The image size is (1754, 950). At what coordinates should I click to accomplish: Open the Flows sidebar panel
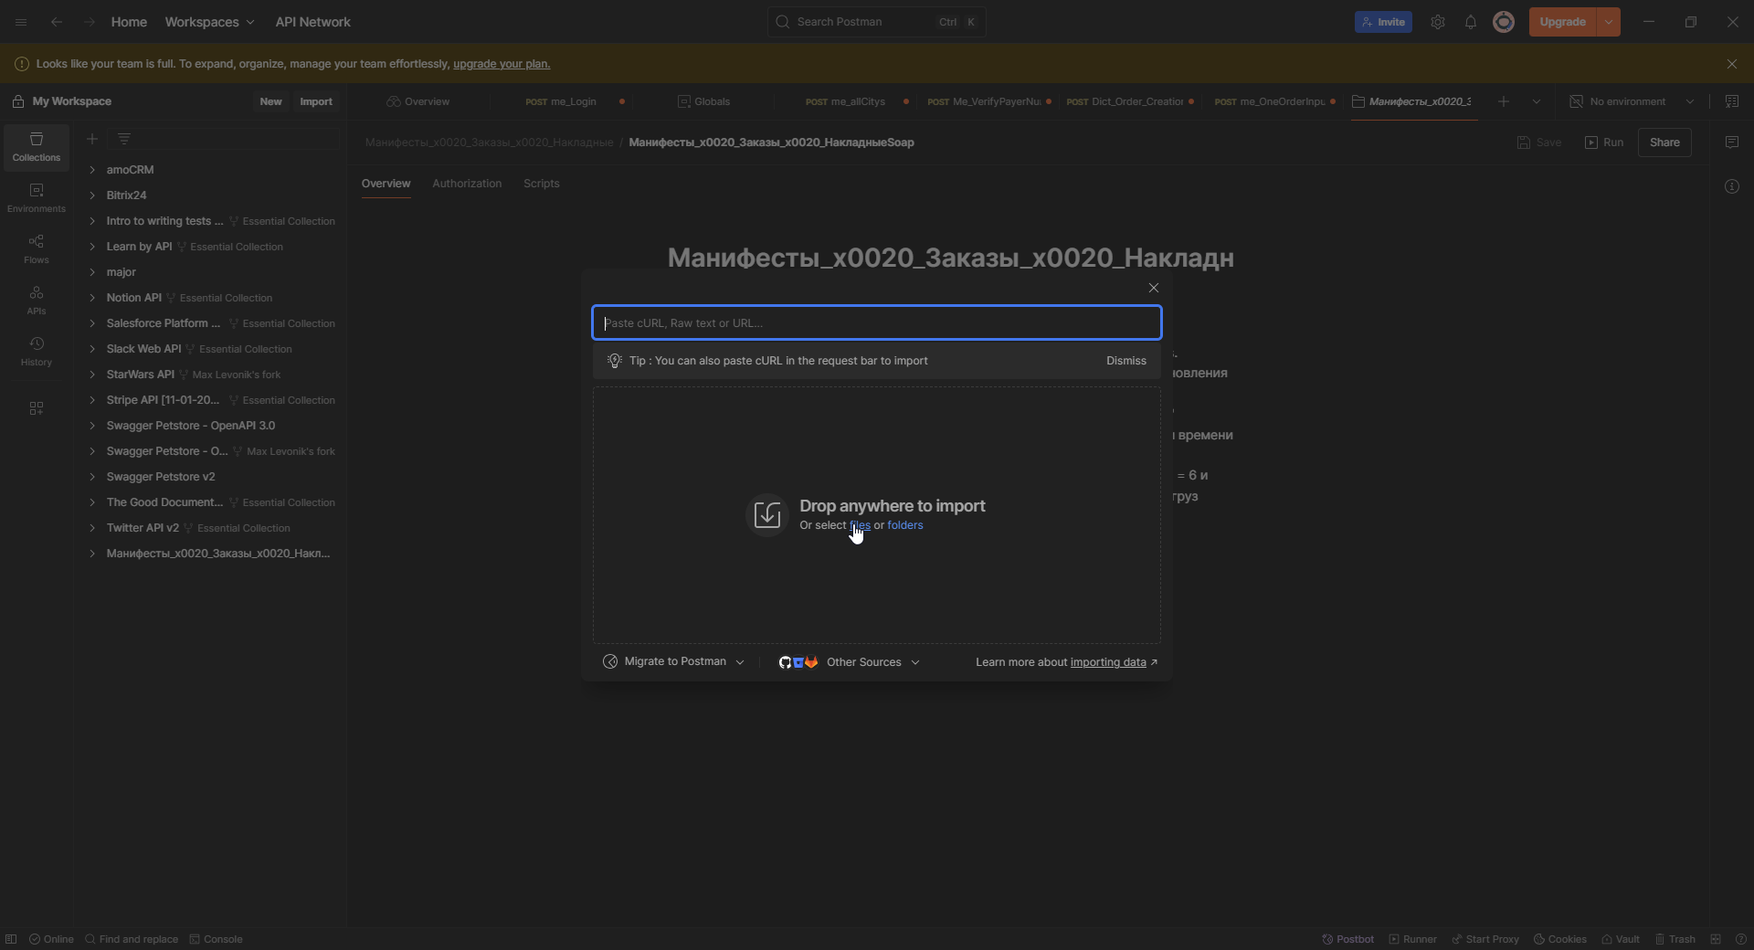37,249
